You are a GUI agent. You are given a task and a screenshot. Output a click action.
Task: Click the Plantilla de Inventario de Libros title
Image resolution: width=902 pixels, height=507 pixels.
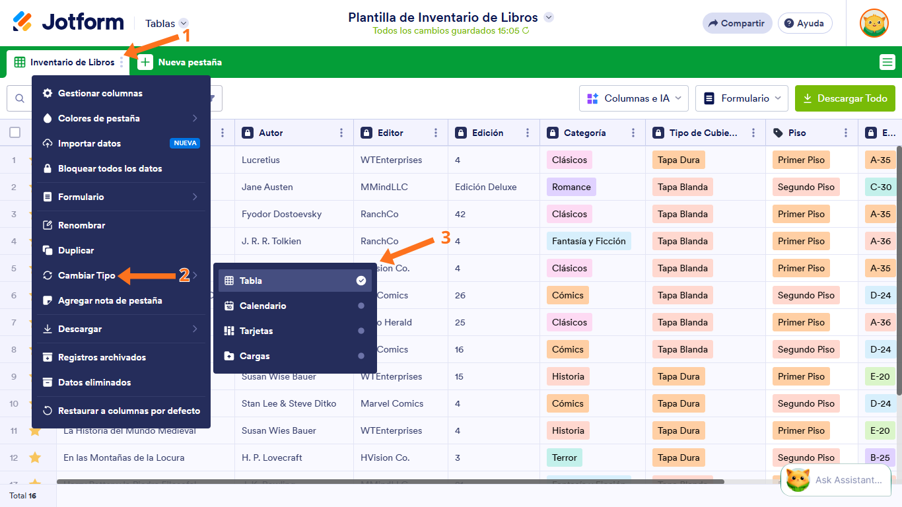coord(443,17)
